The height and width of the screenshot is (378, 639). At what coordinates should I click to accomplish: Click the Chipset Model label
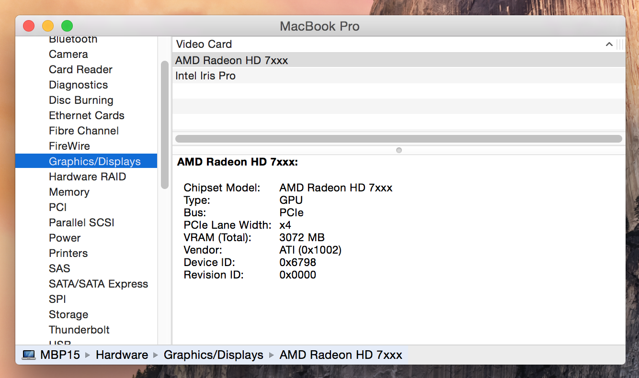[222, 188]
